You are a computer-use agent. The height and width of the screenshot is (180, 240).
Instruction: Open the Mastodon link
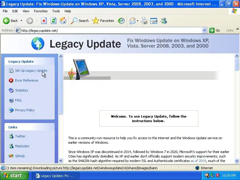(22, 146)
